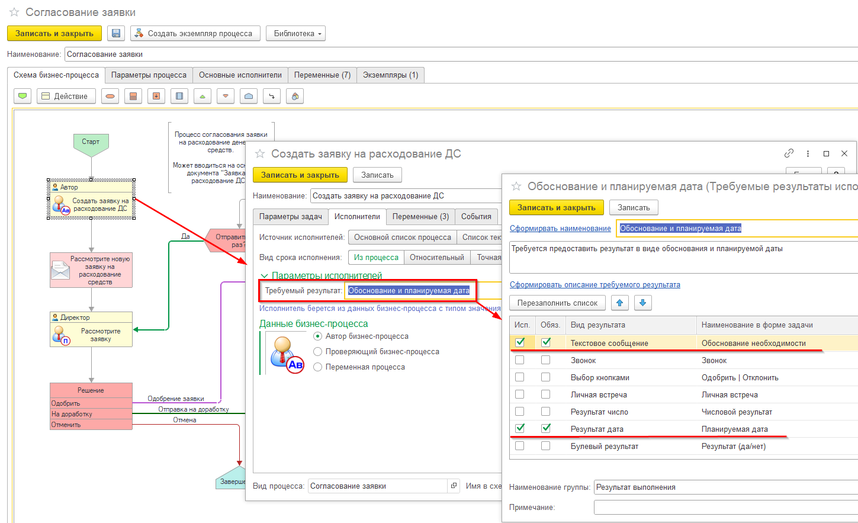Click Перезаполнить список button
The width and height of the screenshot is (858, 523).
(557, 303)
